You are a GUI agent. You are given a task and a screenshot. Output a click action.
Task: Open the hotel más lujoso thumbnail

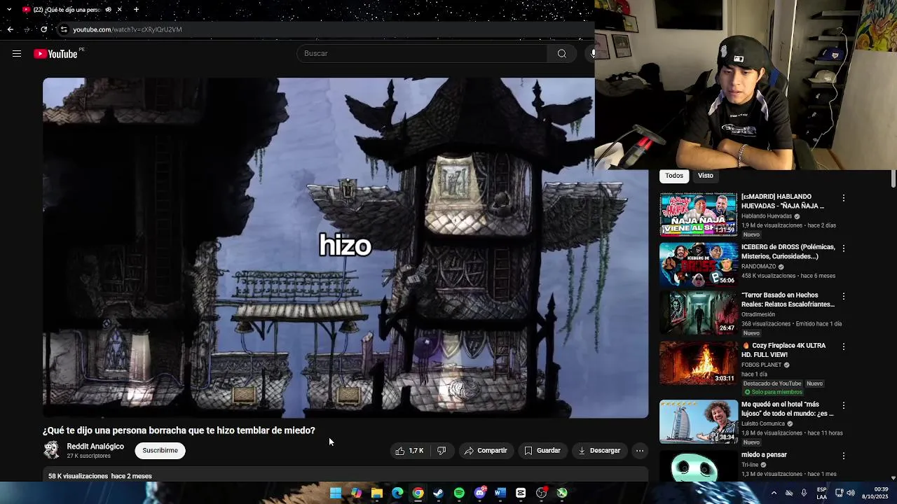[x=698, y=421]
